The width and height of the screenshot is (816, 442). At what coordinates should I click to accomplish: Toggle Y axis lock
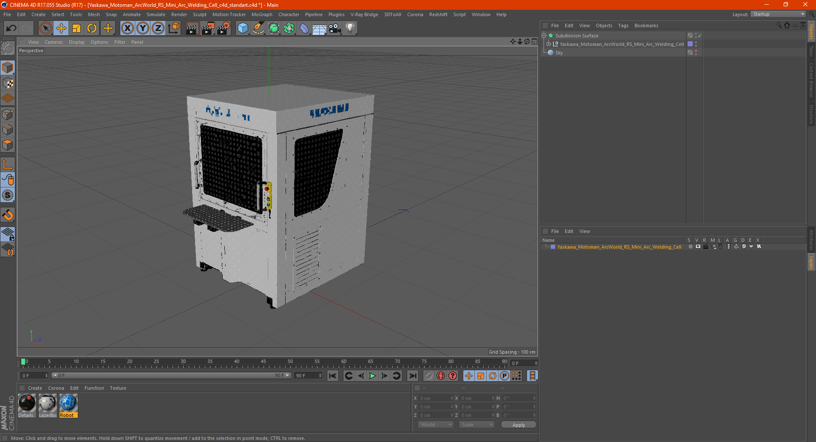(x=143, y=28)
